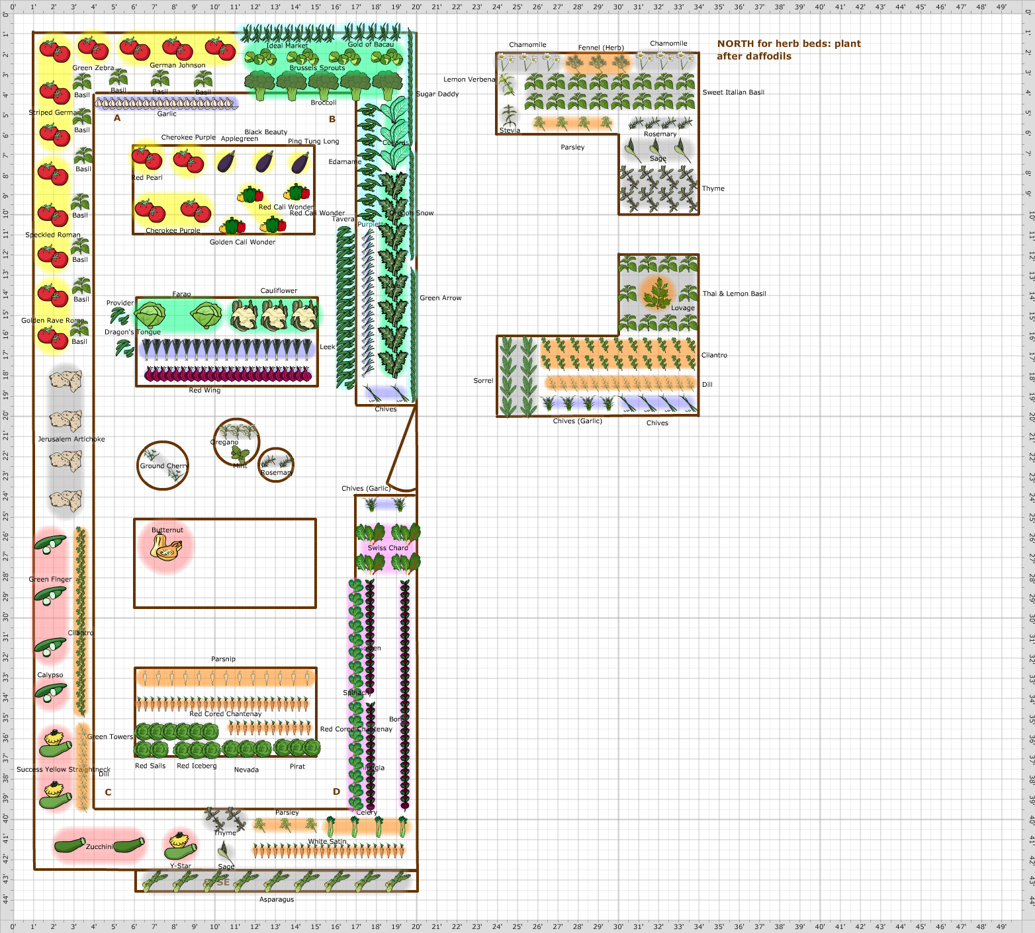Select the Stevia plant in the herb bed
Viewport: 1035px width, 933px height.
[x=509, y=116]
